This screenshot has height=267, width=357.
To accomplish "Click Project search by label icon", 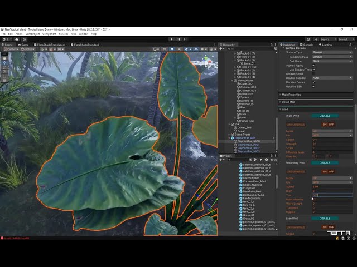I will (x=260, y=160).
